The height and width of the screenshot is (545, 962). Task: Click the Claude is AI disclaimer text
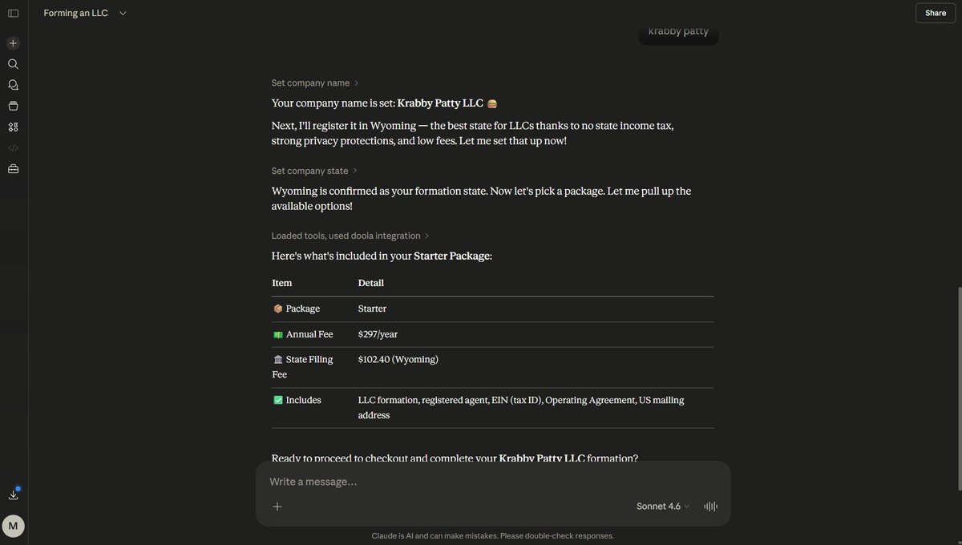pos(492,535)
